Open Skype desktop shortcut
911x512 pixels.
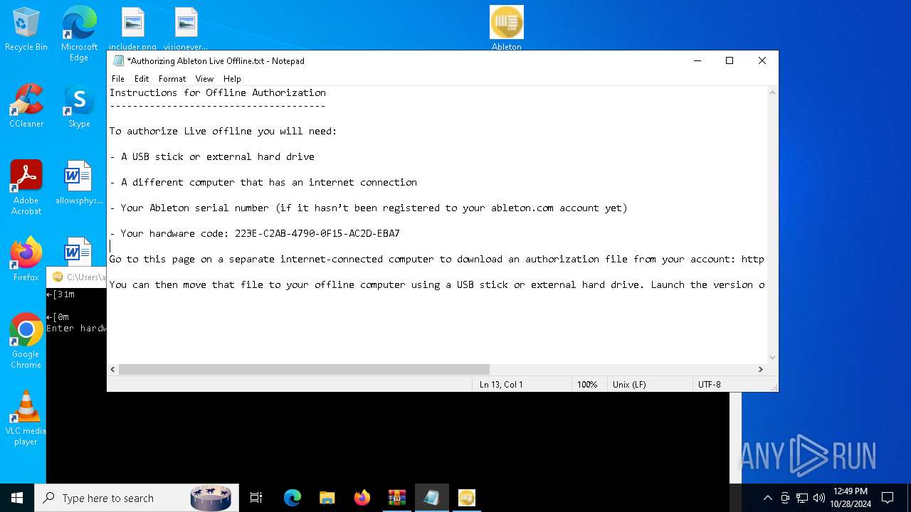[x=79, y=106]
